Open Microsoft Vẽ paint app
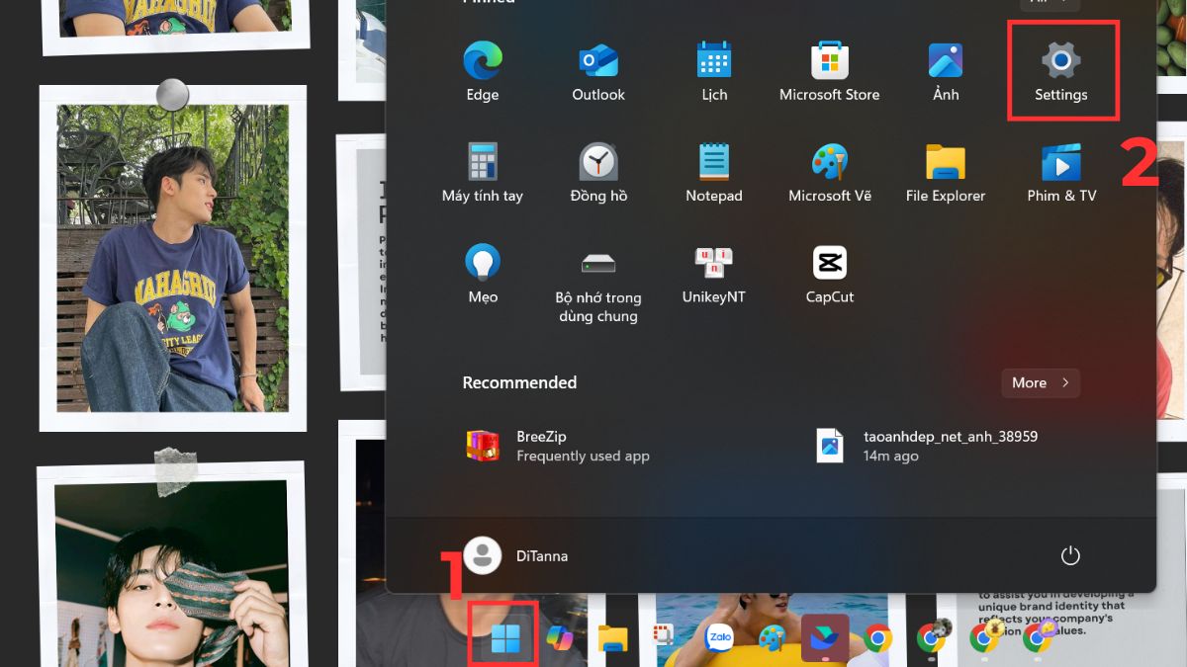 coord(830,174)
